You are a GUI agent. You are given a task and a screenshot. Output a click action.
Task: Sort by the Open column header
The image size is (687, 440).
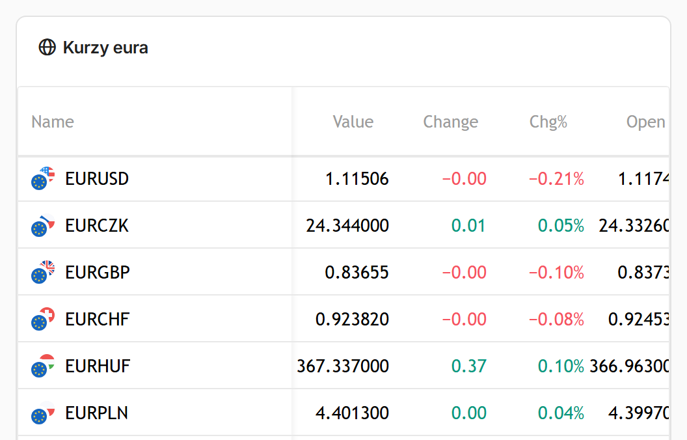tap(646, 122)
